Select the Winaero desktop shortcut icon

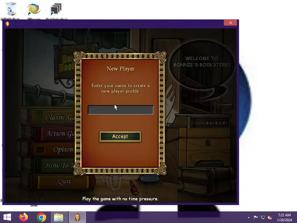34,9
